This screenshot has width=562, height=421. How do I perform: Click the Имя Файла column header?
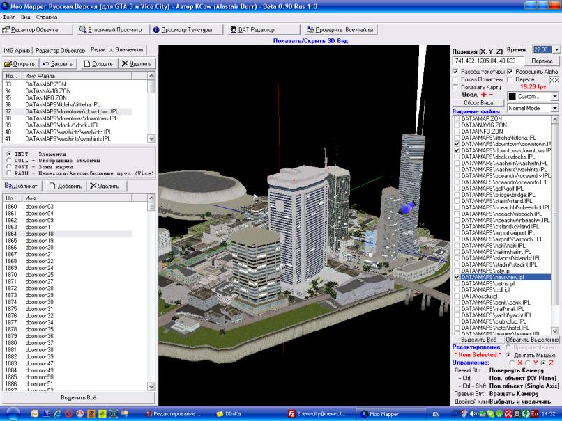[x=77, y=76]
